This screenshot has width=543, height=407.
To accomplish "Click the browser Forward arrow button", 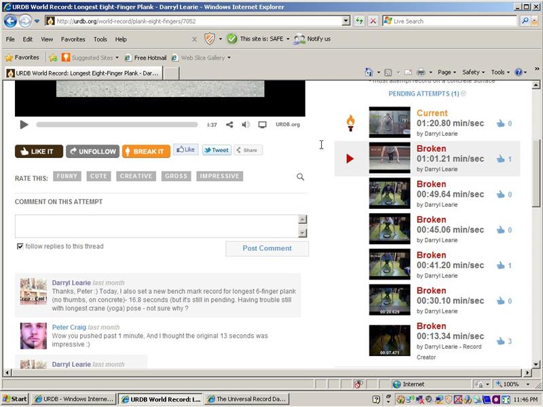I will (x=25, y=21).
